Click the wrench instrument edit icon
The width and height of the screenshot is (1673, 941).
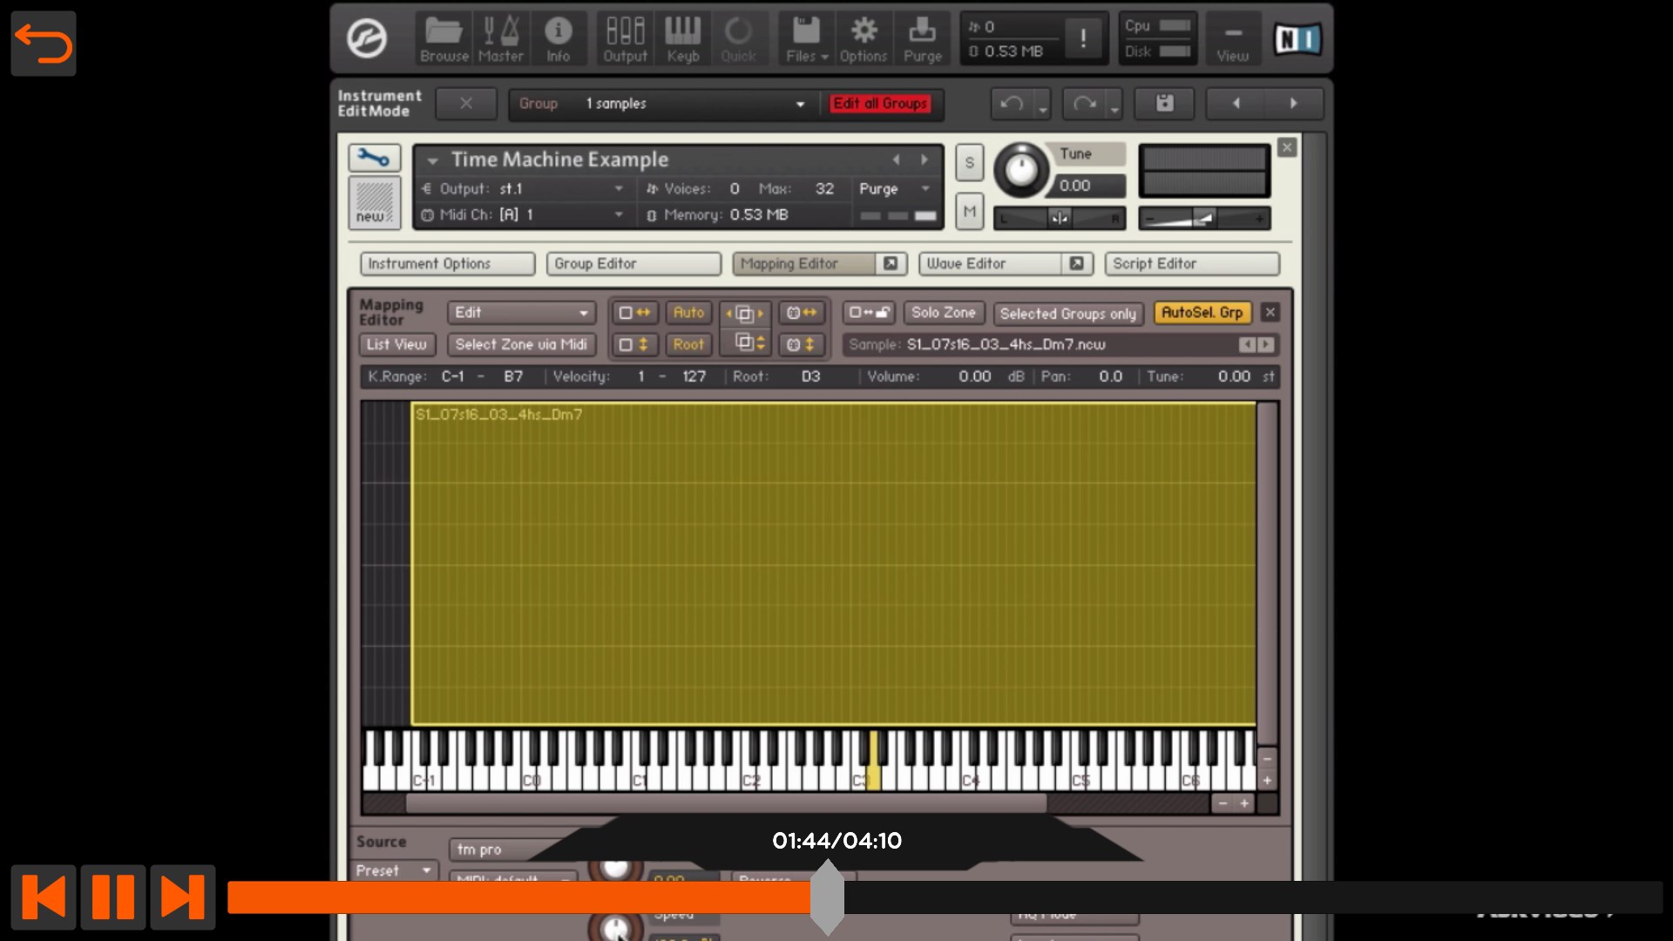click(x=374, y=158)
